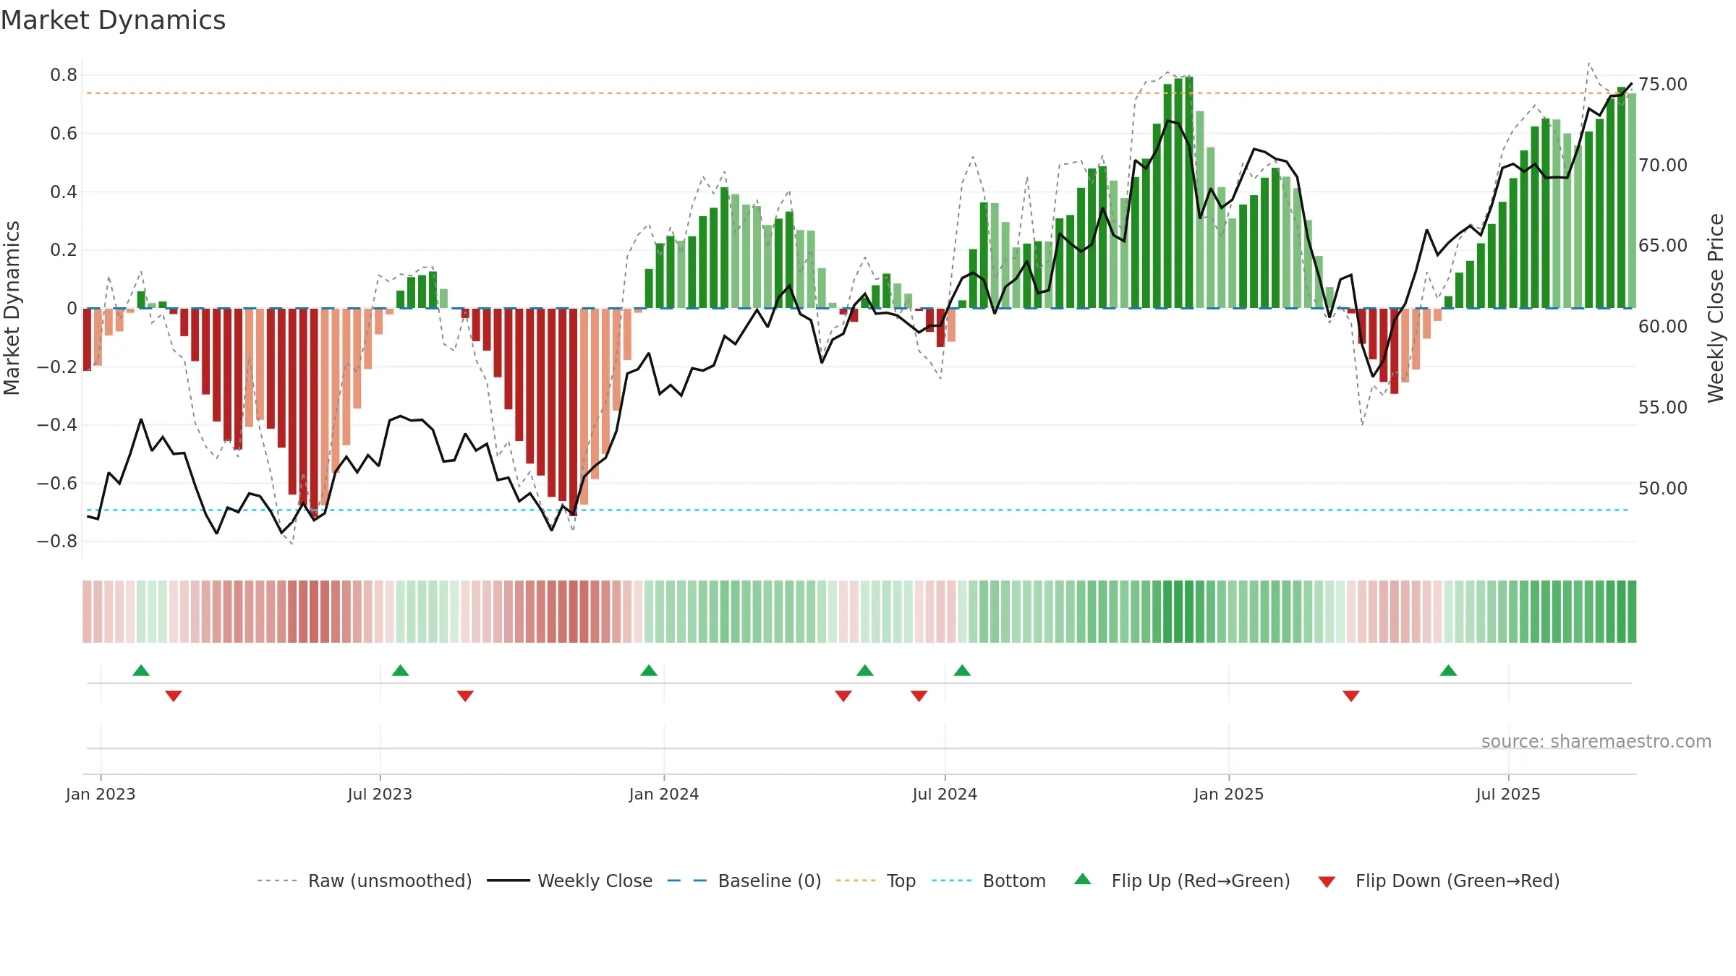
Task: Toggle the Flip Down (Green→Red) legend entry
Action: (1439, 881)
